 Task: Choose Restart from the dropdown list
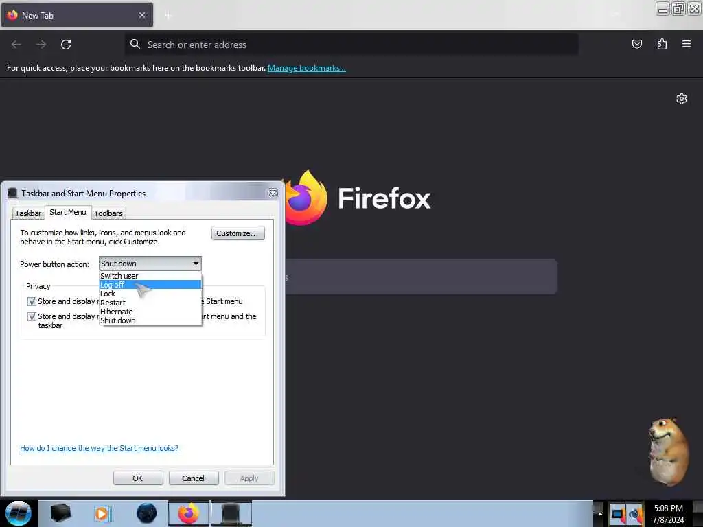[x=150, y=303]
